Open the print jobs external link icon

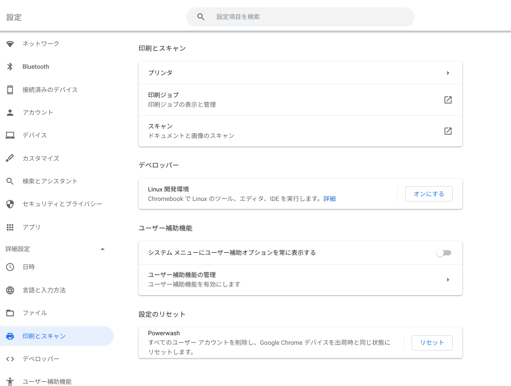[x=448, y=100]
